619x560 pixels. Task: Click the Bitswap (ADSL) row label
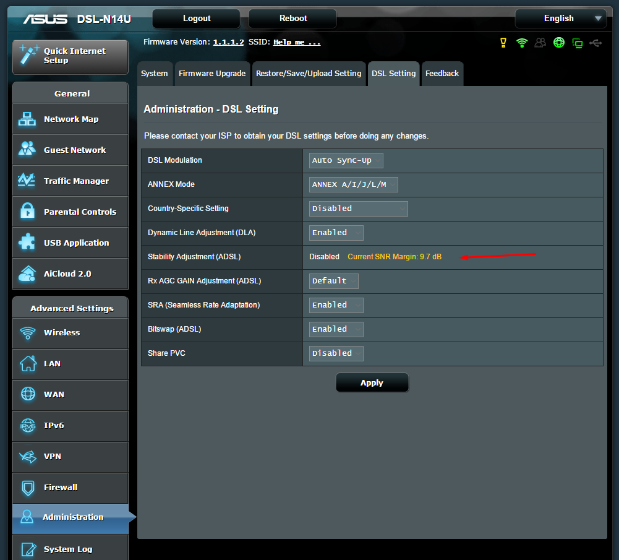(x=174, y=329)
